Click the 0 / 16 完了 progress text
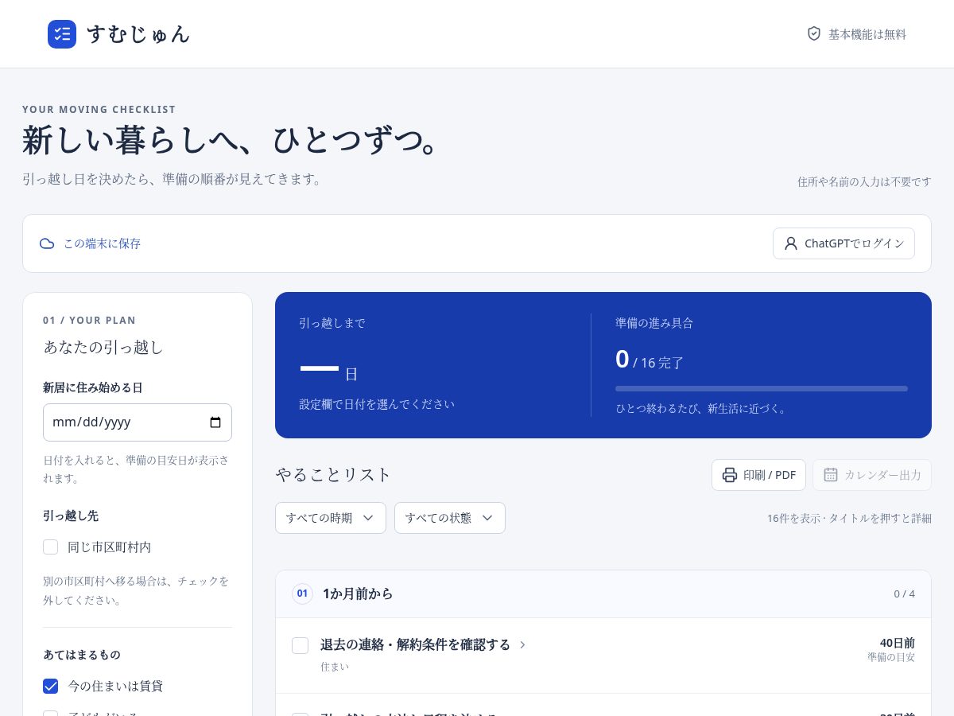This screenshot has height=716, width=954. (650, 360)
